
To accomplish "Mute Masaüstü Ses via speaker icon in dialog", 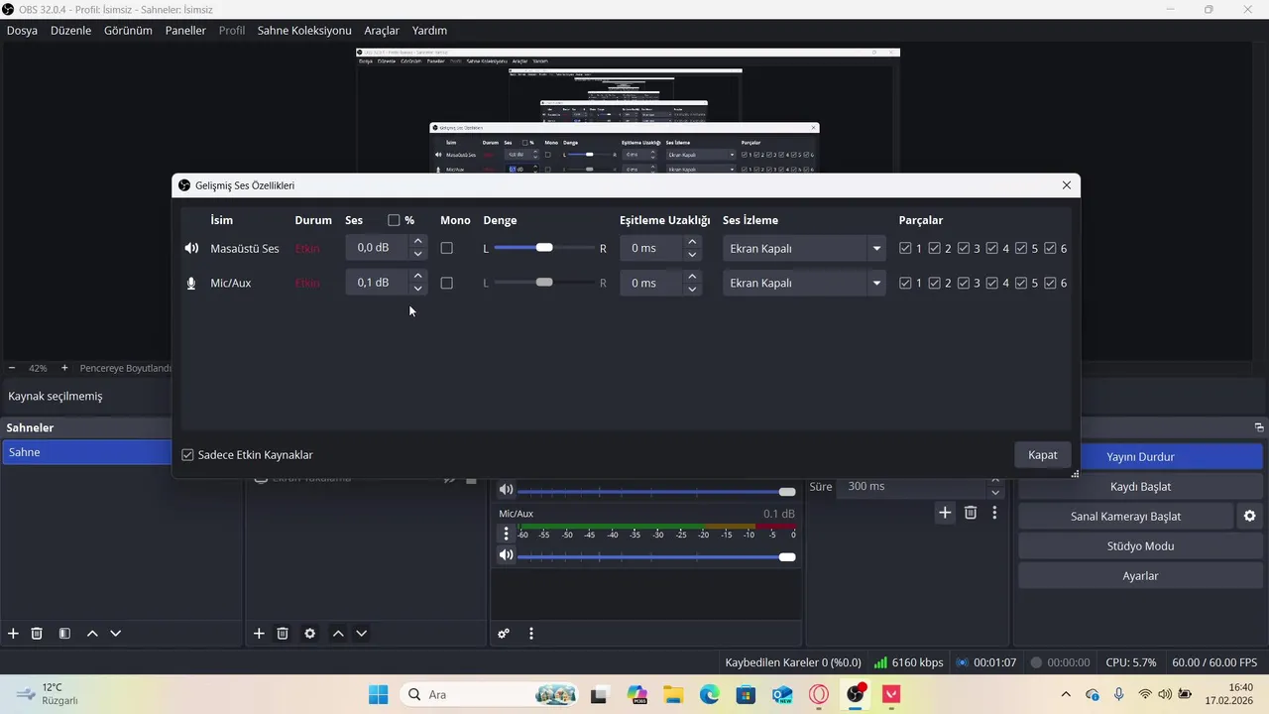I will [191, 248].
